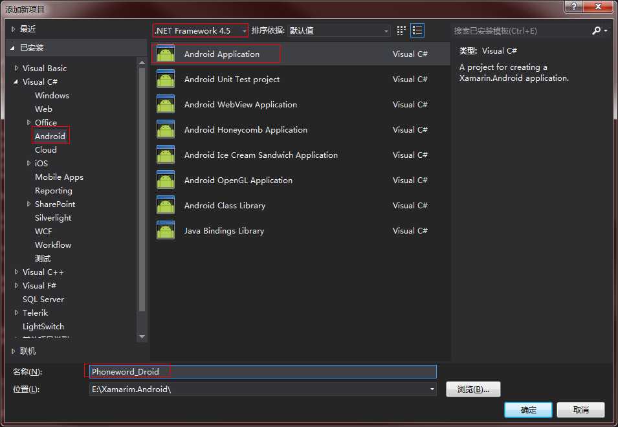This screenshot has height=427, width=618.
Task: Collapse the 已安装 section
Action: [12, 48]
